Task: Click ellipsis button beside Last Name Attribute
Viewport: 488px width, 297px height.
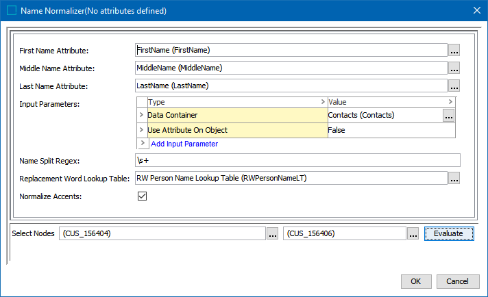Action: click(x=454, y=86)
